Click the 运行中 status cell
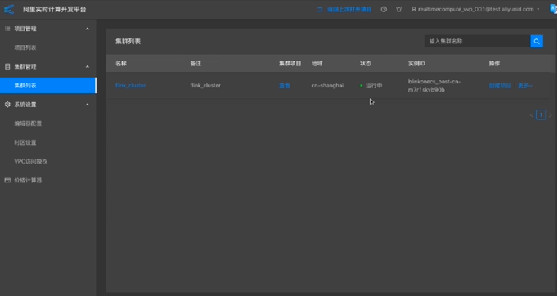 point(371,86)
